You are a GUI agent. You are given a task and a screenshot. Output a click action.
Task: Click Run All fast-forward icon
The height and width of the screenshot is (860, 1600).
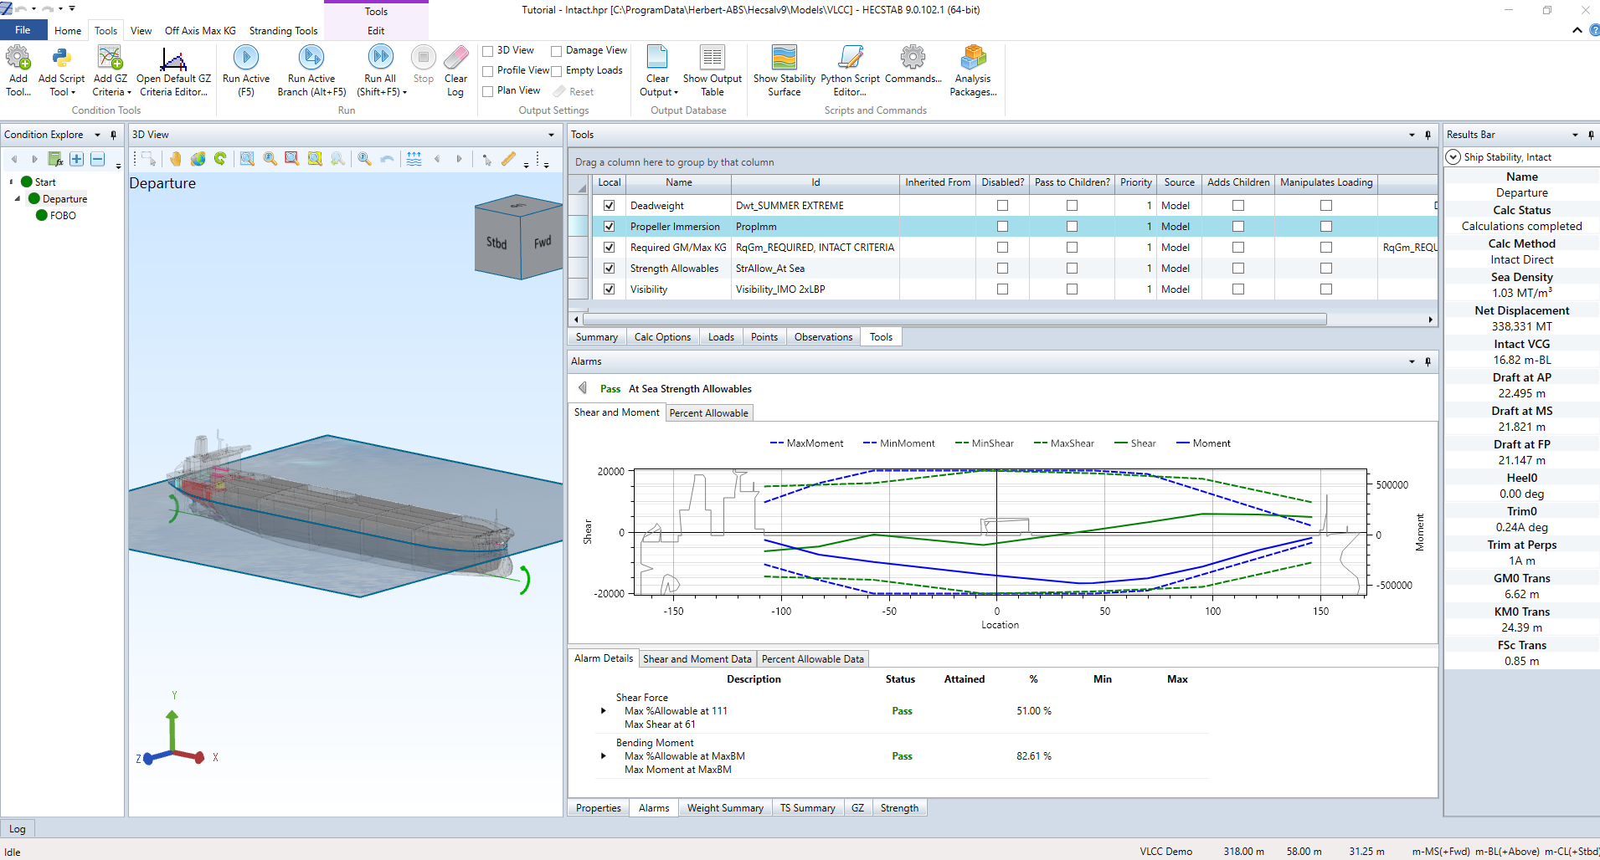[x=380, y=58]
